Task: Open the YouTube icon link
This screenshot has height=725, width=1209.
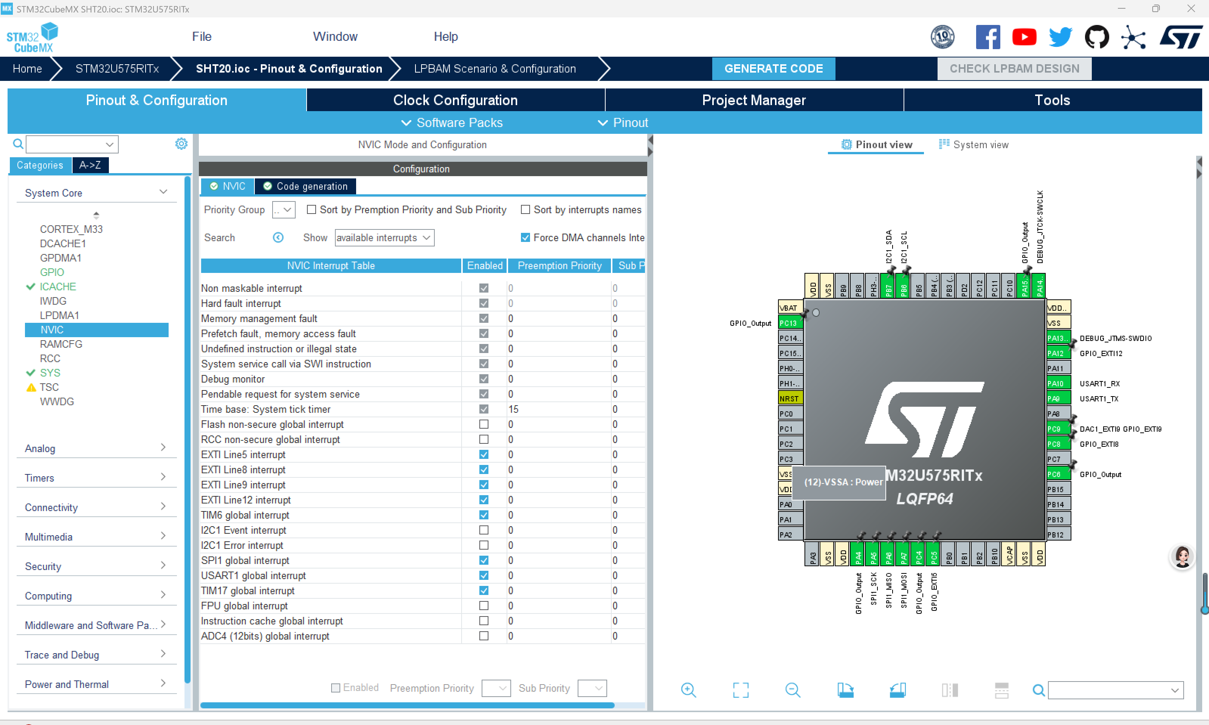Action: click(x=1024, y=37)
